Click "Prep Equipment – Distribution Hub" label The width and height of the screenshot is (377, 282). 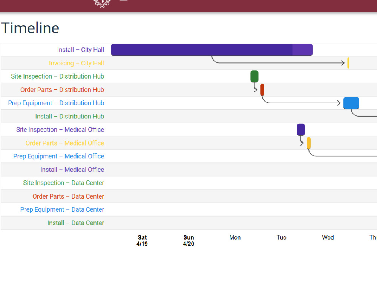click(56, 103)
